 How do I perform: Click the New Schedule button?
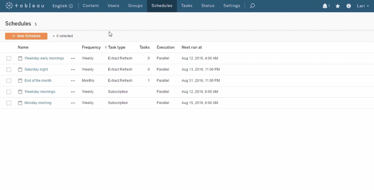(26, 36)
